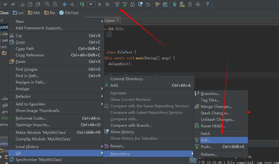Expand the Git submenu
The height and width of the screenshot is (164, 279).
pyautogui.click(x=56, y=153)
